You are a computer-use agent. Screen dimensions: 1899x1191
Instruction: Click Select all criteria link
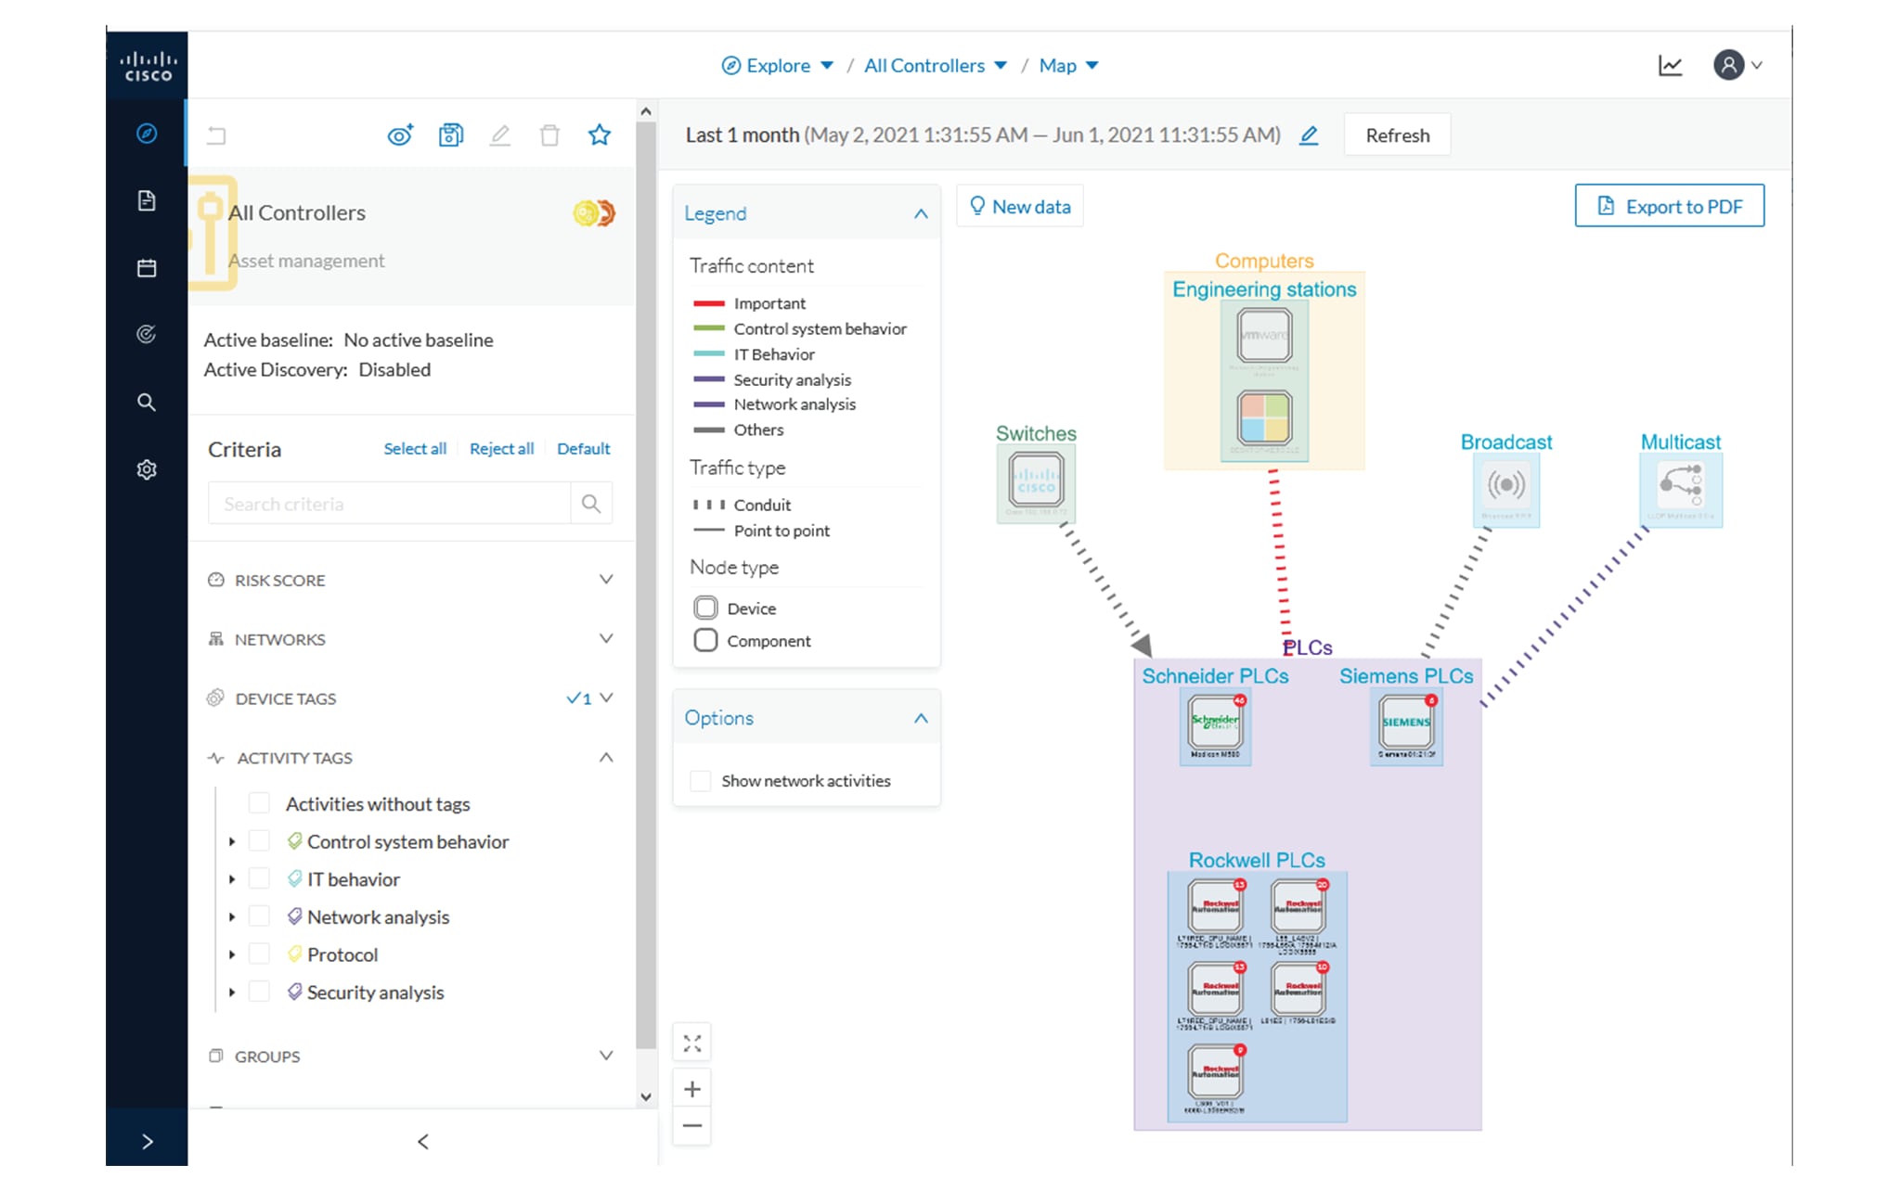click(x=415, y=449)
